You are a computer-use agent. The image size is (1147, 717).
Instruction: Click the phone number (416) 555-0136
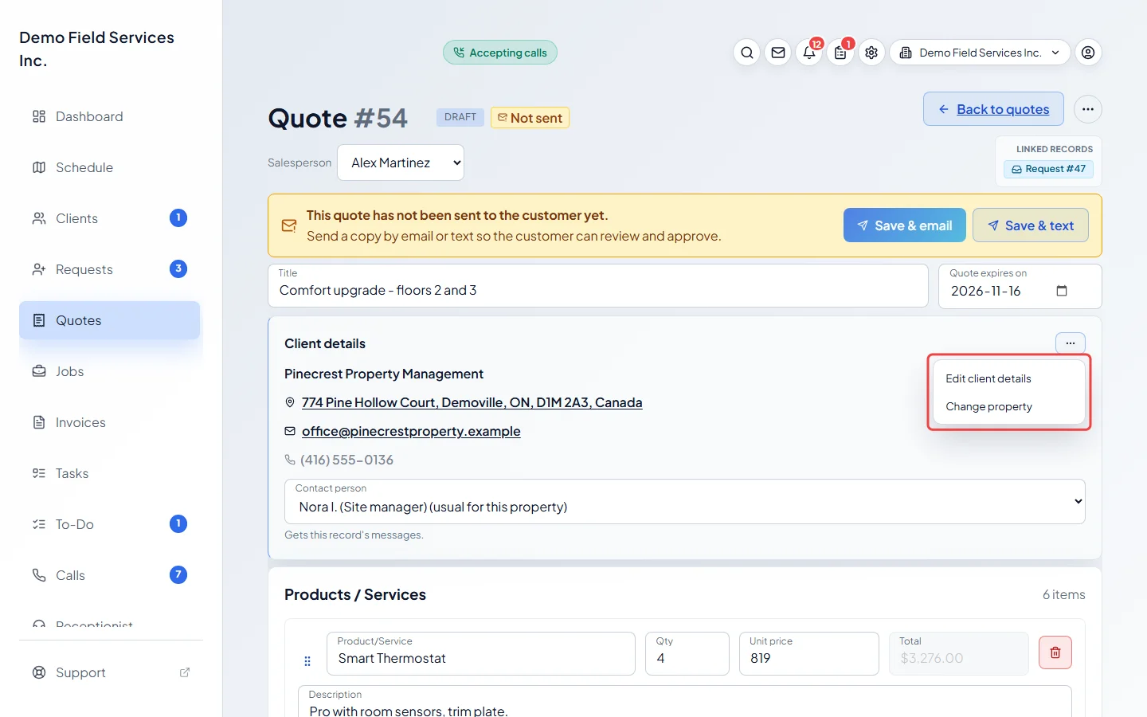tap(346, 460)
